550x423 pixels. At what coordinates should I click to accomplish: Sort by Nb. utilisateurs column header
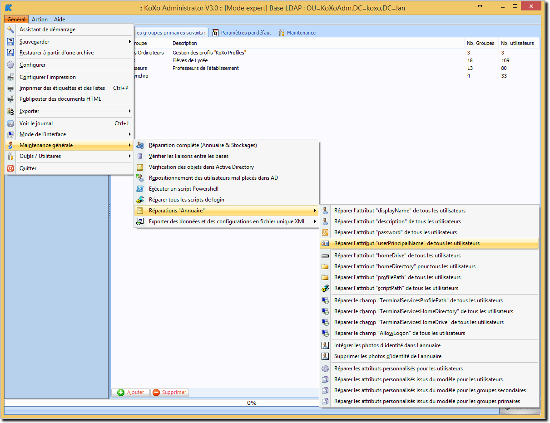click(519, 43)
